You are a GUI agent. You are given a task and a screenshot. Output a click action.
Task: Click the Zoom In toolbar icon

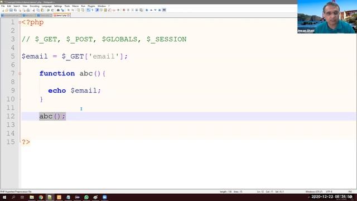tap(68, 10)
